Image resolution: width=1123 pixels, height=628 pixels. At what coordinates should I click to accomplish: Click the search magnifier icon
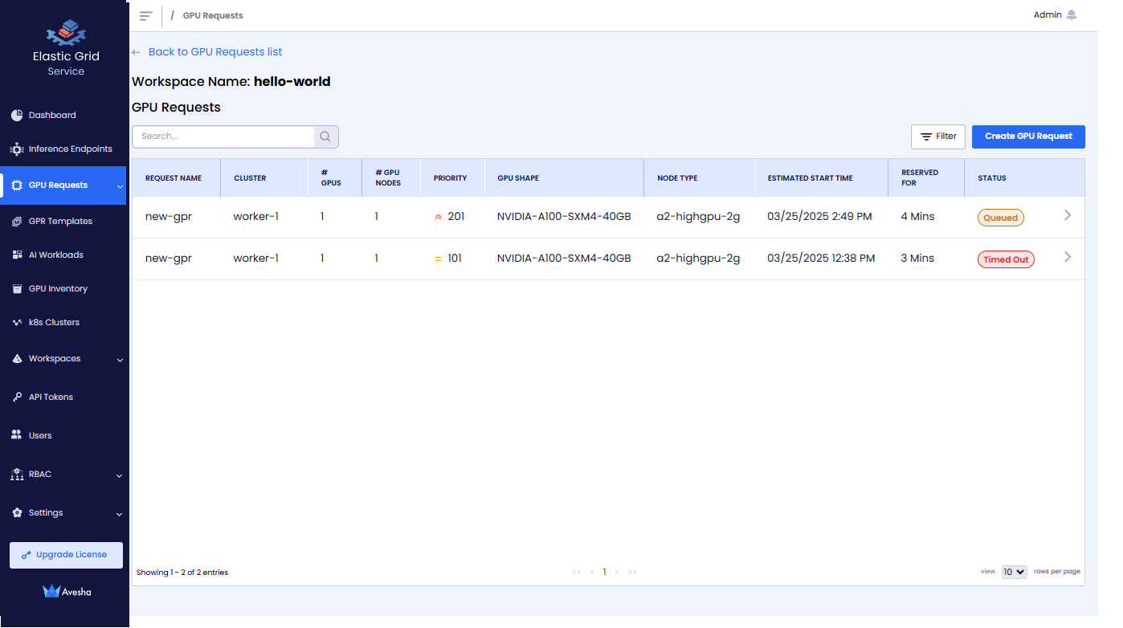tap(325, 137)
